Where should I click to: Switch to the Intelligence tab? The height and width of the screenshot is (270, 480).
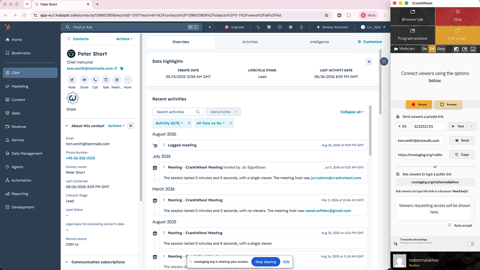[319, 42]
